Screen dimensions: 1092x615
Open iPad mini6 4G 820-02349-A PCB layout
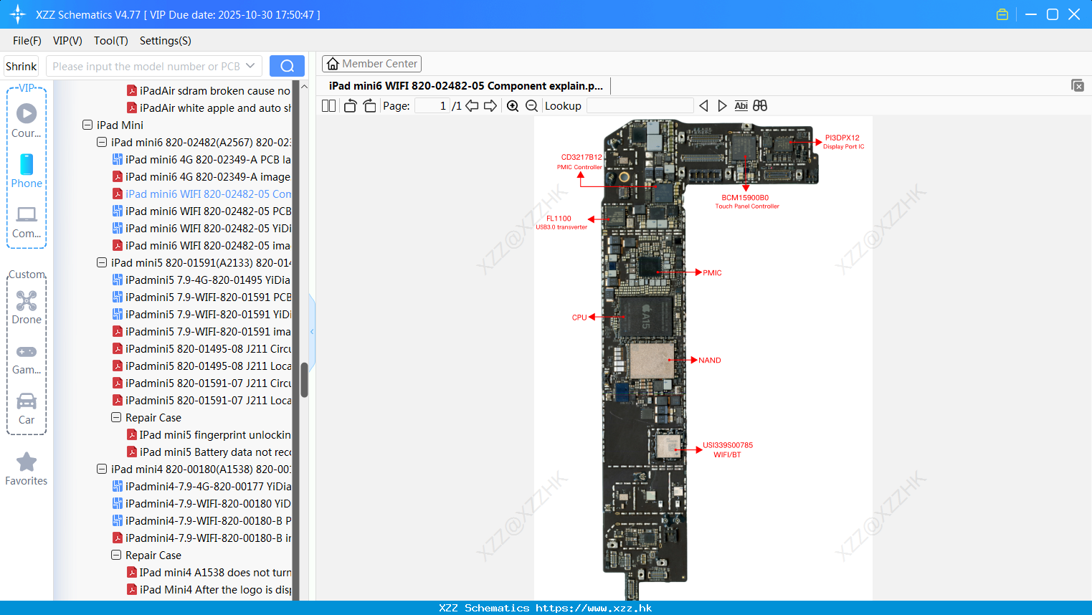coord(201,159)
